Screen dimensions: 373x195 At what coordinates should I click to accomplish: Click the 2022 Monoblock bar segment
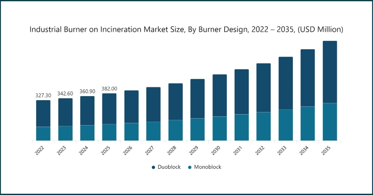tap(43, 134)
